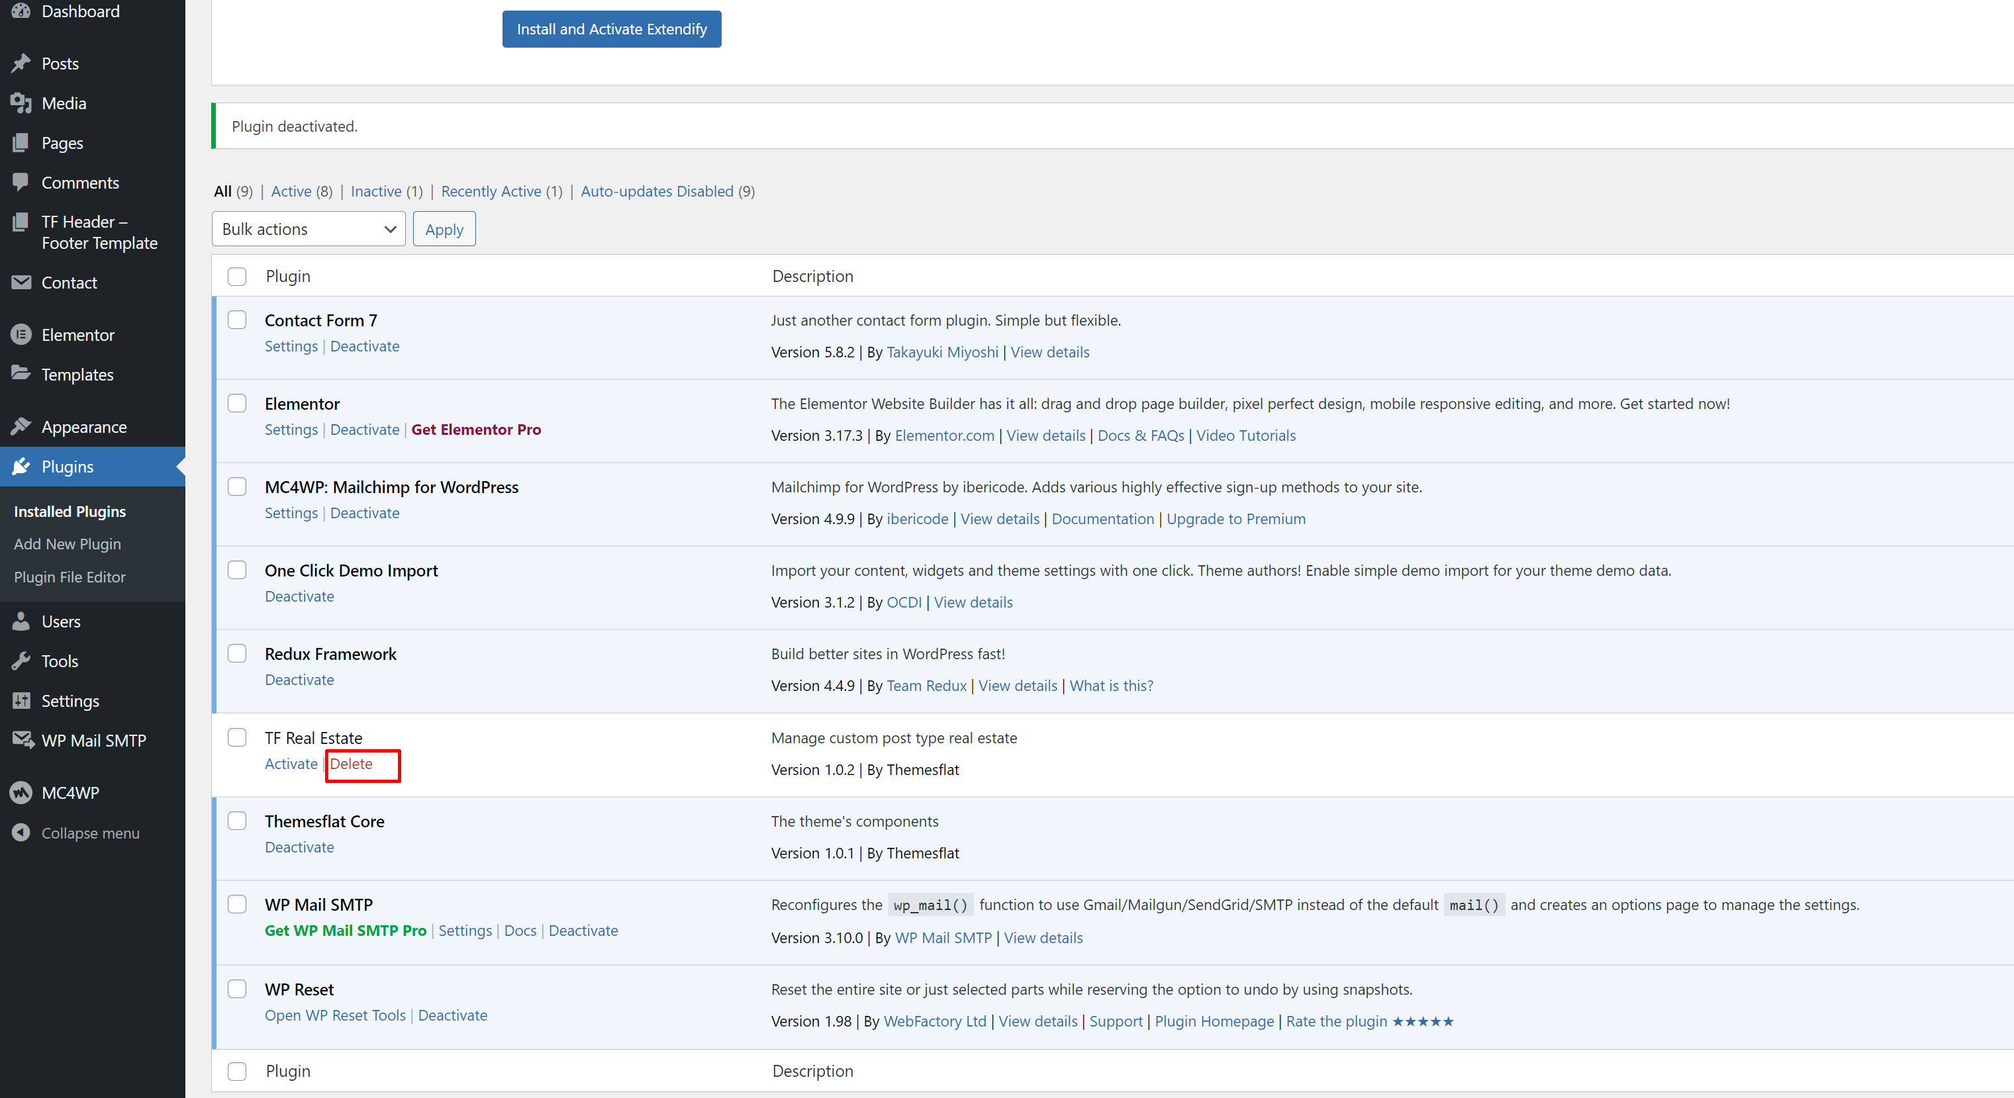The width and height of the screenshot is (2014, 1098).
Task: Click Get WP Mail SMTP Pro link
Action: pos(346,931)
